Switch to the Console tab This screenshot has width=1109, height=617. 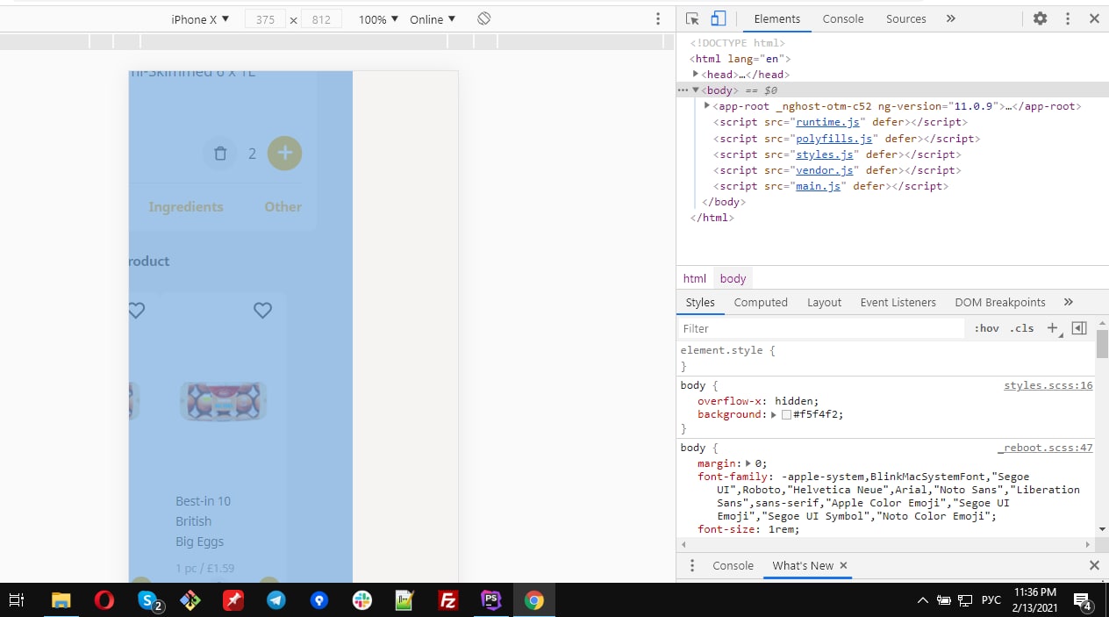842,18
